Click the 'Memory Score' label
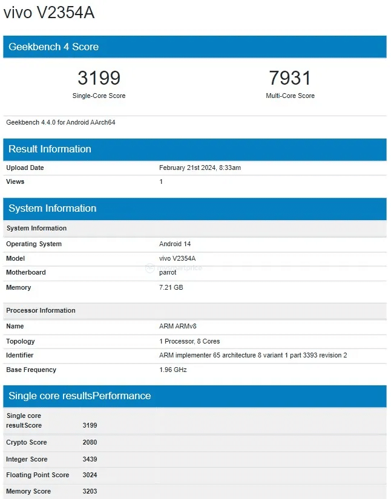This screenshot has width=391, height=499. pos(28,491)
